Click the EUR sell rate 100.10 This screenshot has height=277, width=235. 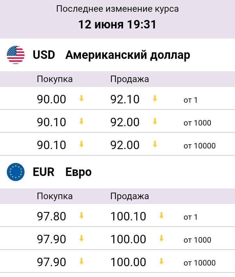128,216
